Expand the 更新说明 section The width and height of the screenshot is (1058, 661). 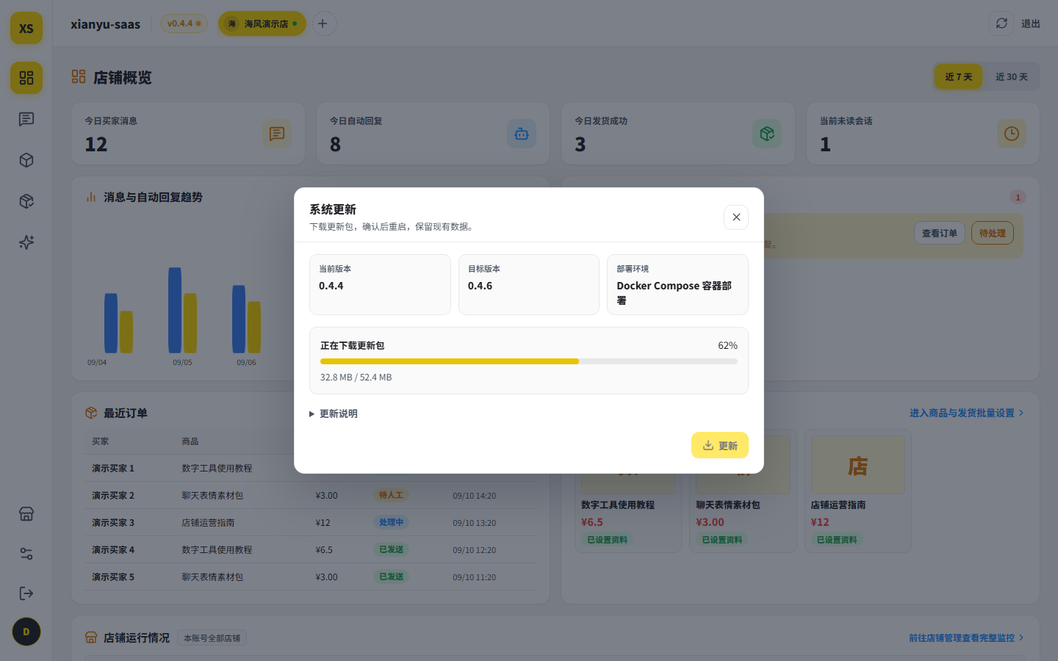pyautogui.click(x=334, y=414)
